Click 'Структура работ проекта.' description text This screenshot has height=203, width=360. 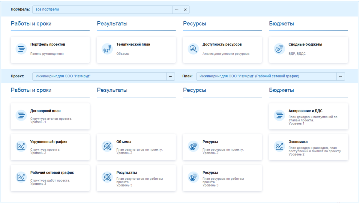[x=50, y=181]
